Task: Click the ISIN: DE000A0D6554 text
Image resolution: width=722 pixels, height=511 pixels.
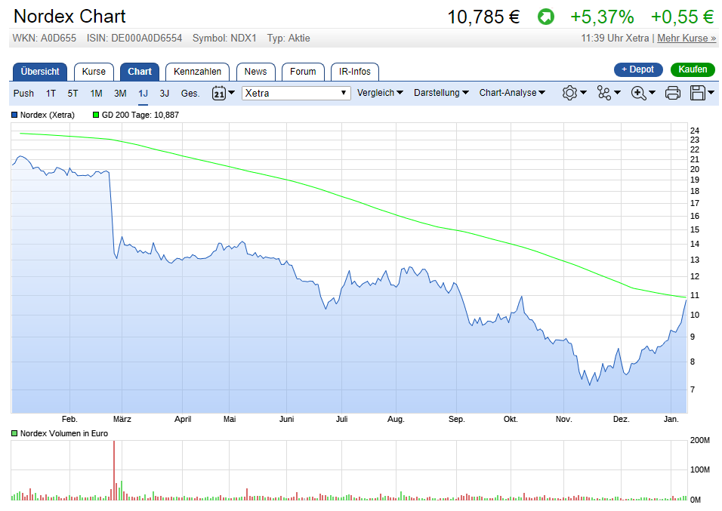Action: pos(134,38)
